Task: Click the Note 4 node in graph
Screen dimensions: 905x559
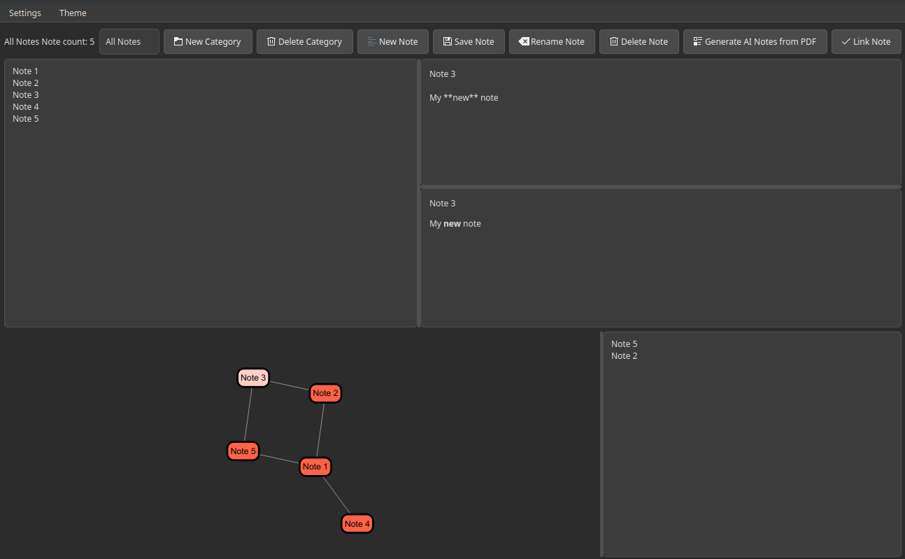Action: (357, 524)
